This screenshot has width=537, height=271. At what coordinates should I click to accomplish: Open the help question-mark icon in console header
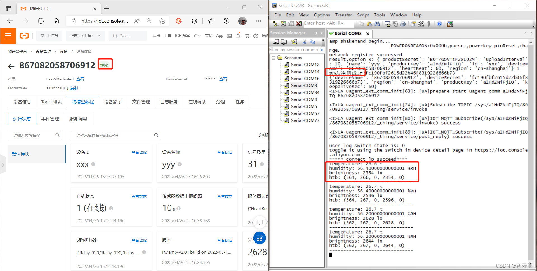pos(256,36)
